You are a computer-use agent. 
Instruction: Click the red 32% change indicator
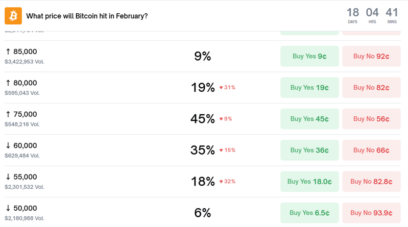[x=227, y=181]
